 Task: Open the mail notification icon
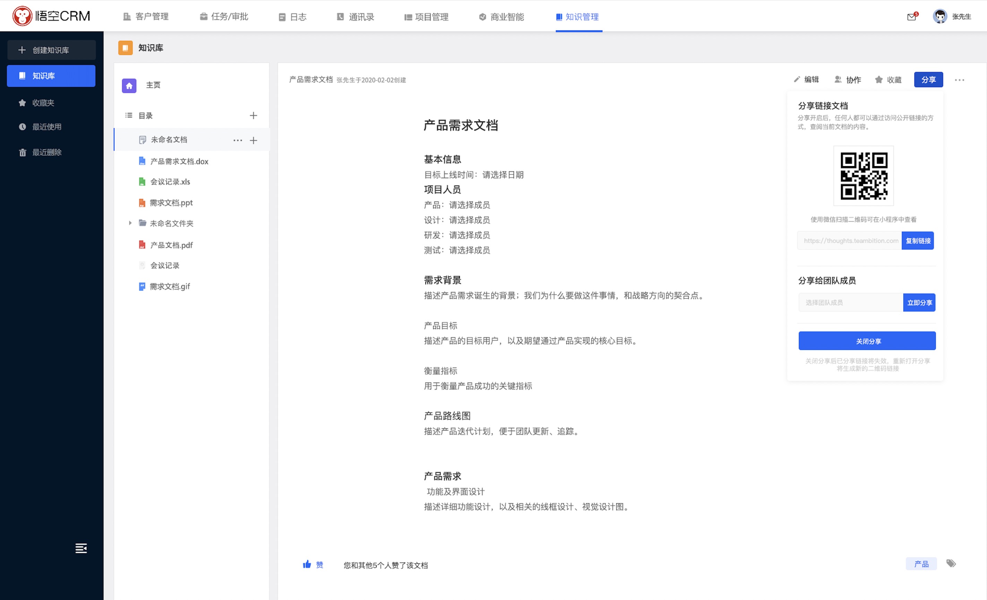[912, 17]
